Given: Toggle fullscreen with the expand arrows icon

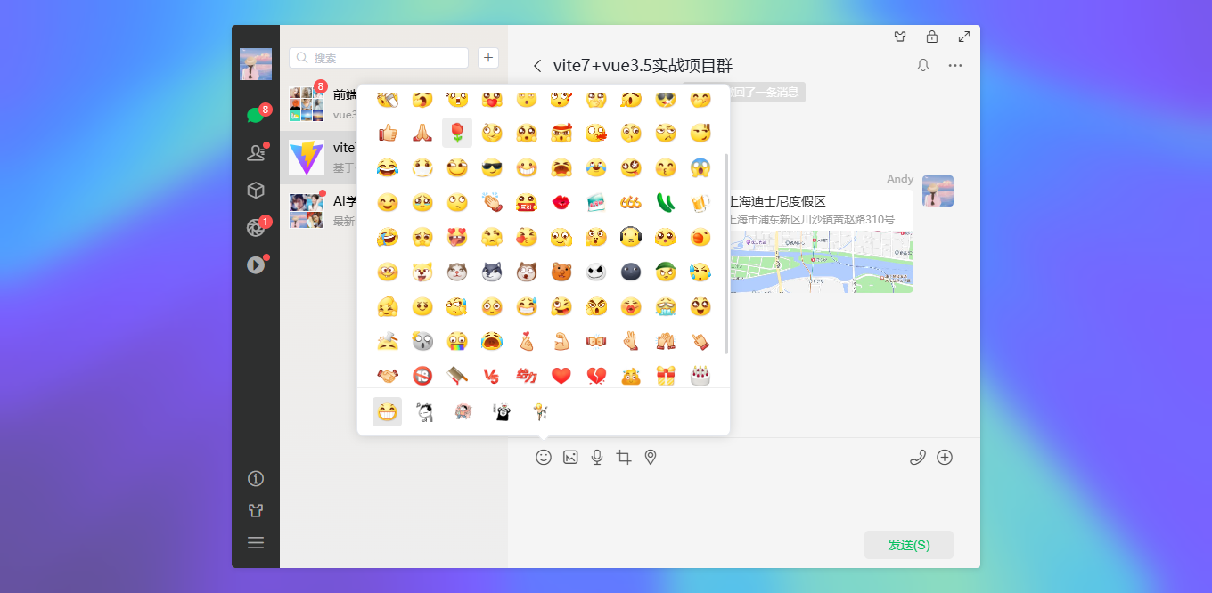Looking at the screenshot, I should tap(963, 37).
